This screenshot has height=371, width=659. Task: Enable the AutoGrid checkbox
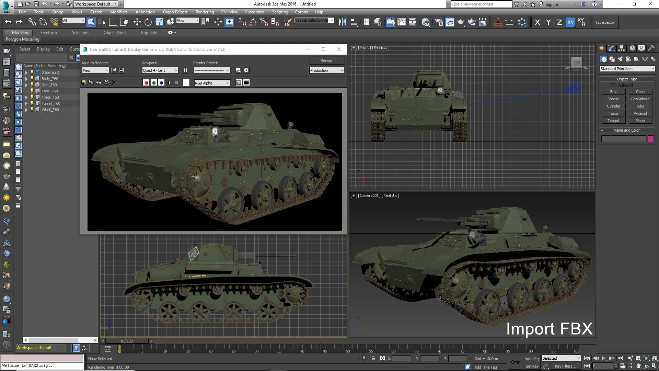pos(613,85)
